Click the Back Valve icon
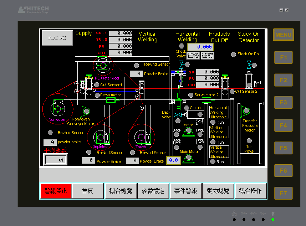Viewport: 306px width, 226px height. (178, 115)
